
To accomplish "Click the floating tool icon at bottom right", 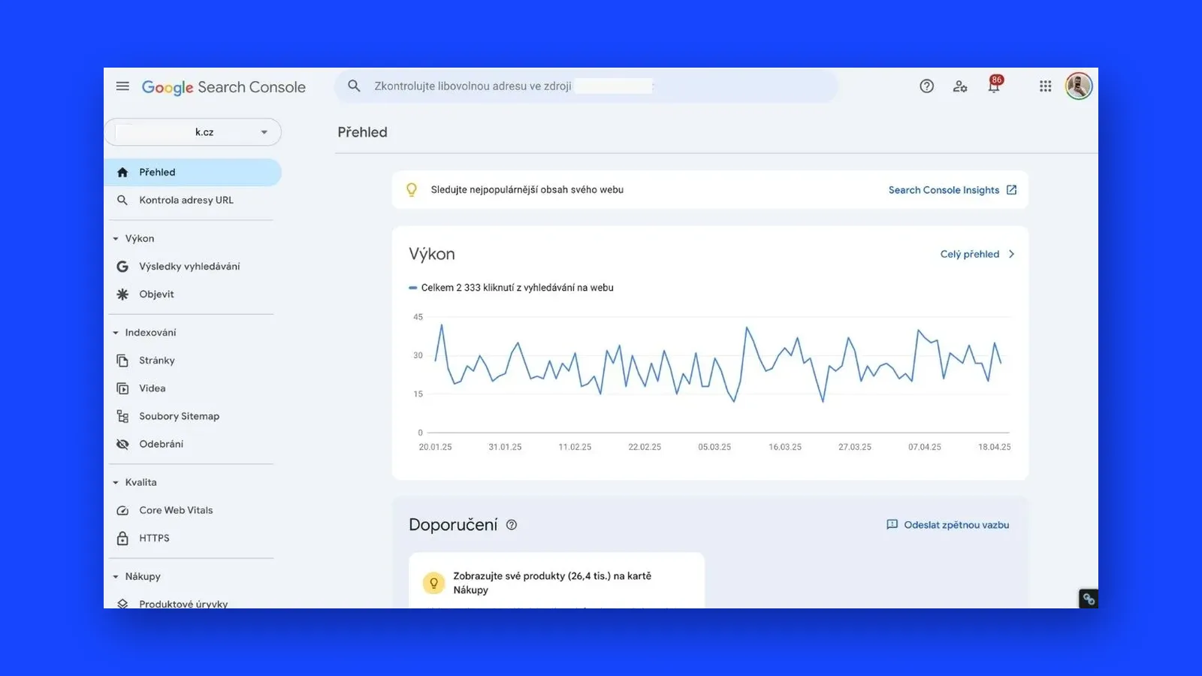I will [x=1089, y=599].
